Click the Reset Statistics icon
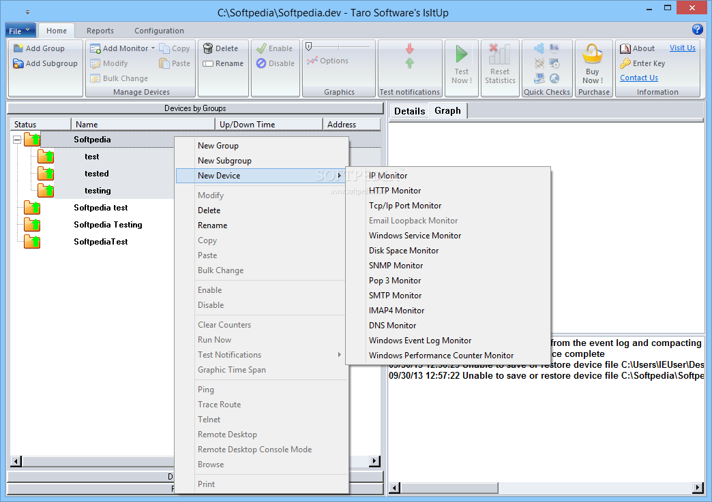712x502 pixels. pos(499,54)
